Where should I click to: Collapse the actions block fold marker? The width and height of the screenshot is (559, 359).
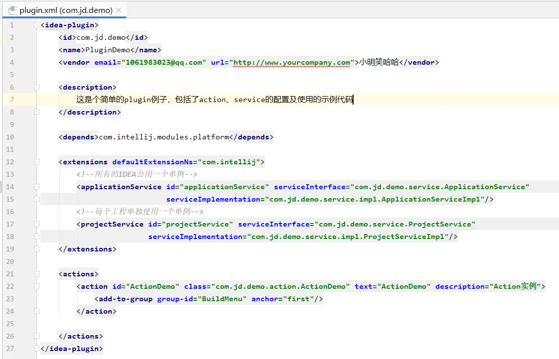point(36,274)
